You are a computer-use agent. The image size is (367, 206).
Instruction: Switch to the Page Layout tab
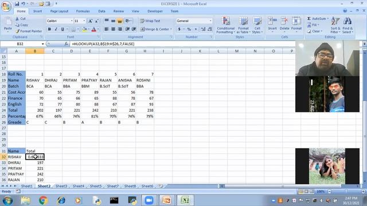pos(59,11)
